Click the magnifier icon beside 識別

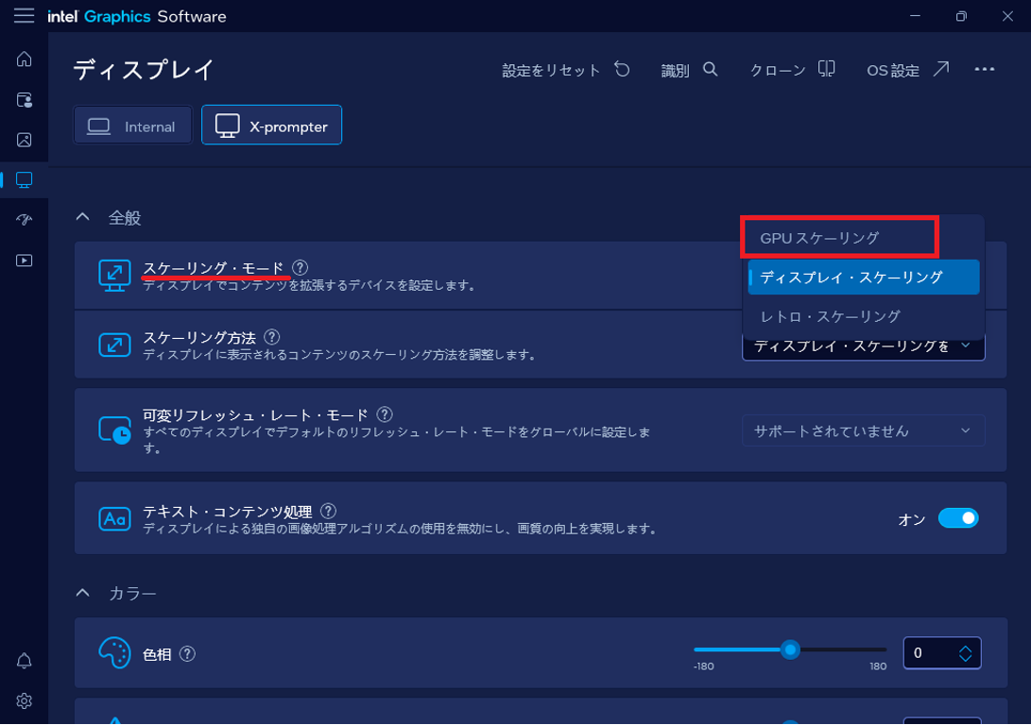click(710, 69)
